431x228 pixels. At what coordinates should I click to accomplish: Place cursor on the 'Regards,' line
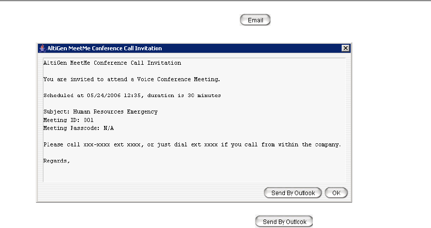pos(56,160)
